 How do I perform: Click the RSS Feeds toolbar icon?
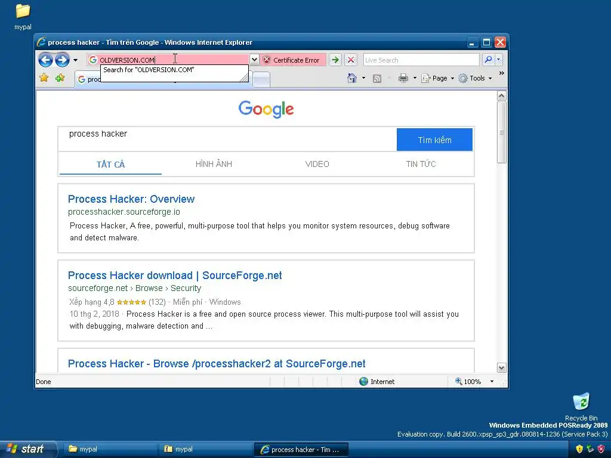click(377, 78)
